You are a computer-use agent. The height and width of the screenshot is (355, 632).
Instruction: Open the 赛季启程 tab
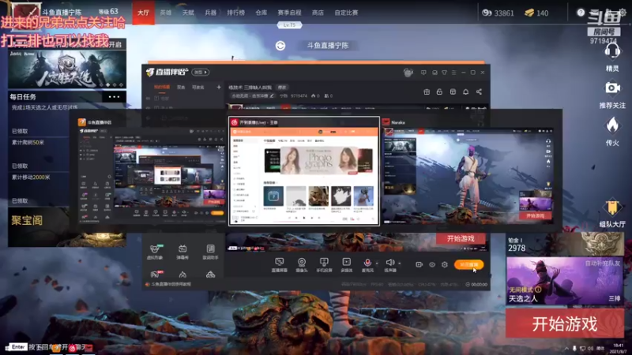tap(289, 13)
